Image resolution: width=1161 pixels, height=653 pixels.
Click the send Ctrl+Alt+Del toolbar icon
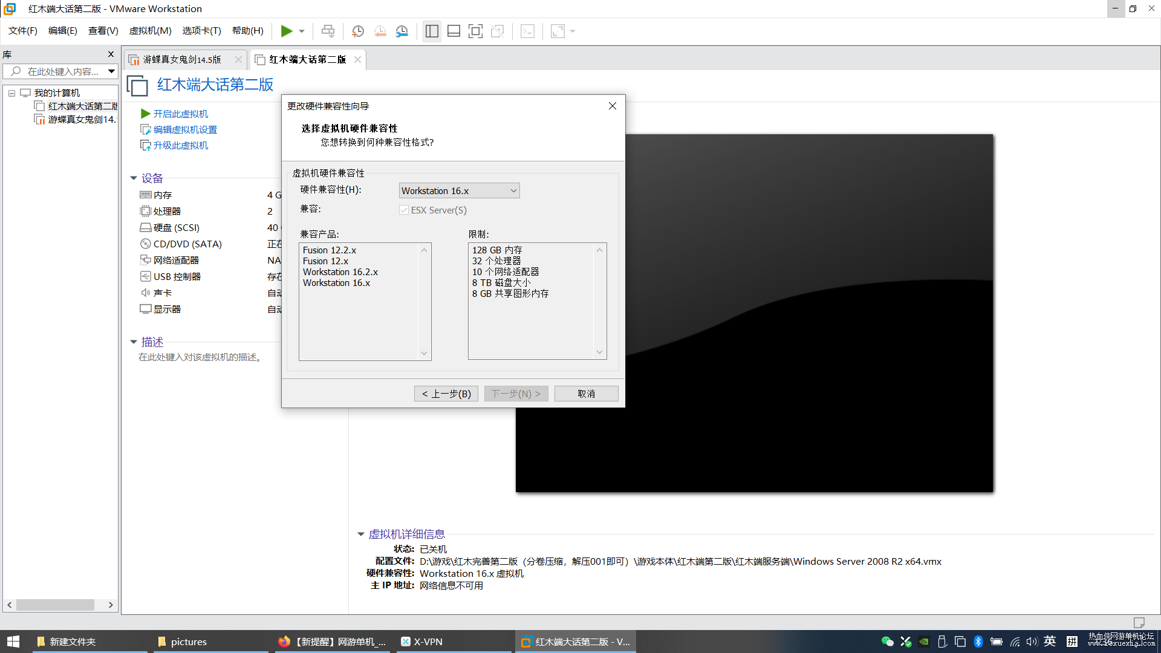coord(328,31)
